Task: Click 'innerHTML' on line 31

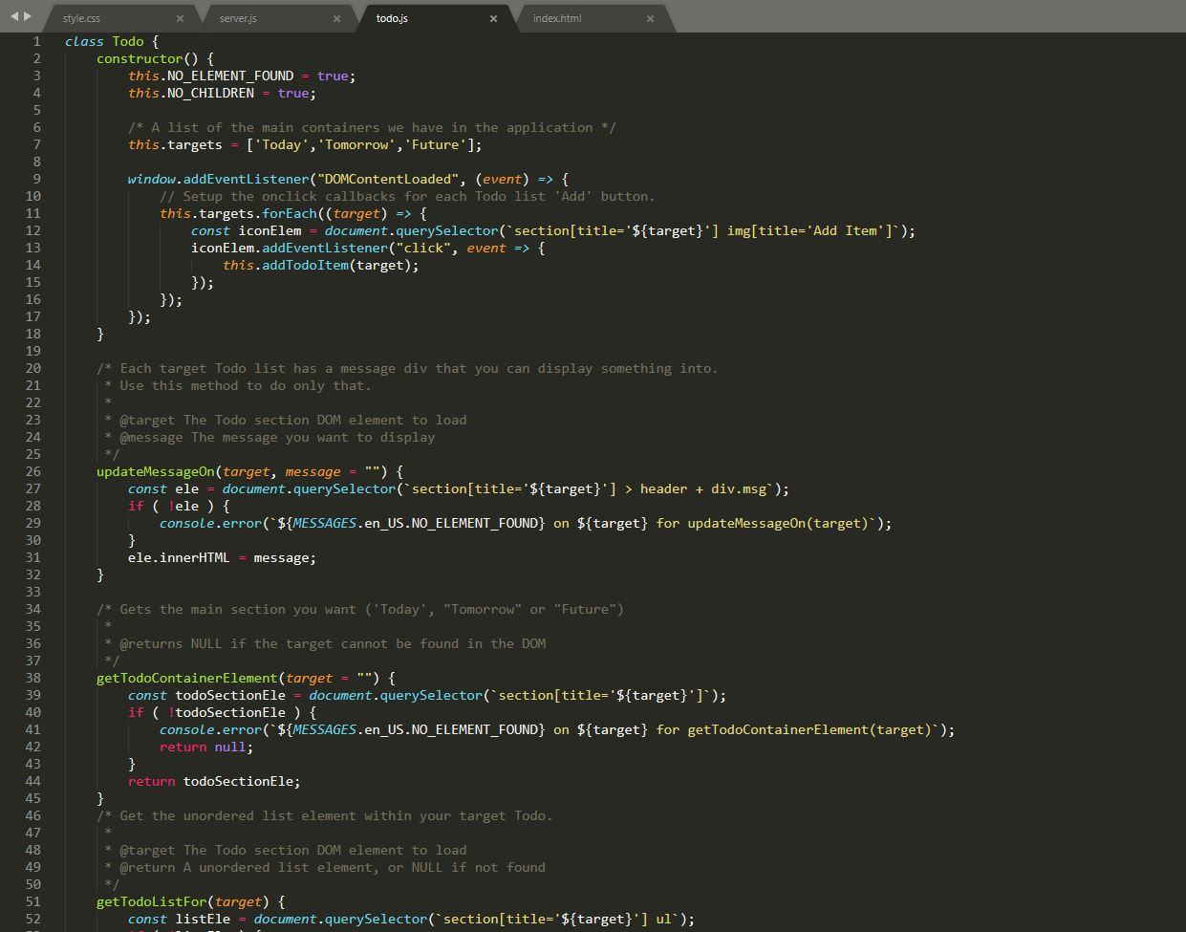Action: [195, 557]
